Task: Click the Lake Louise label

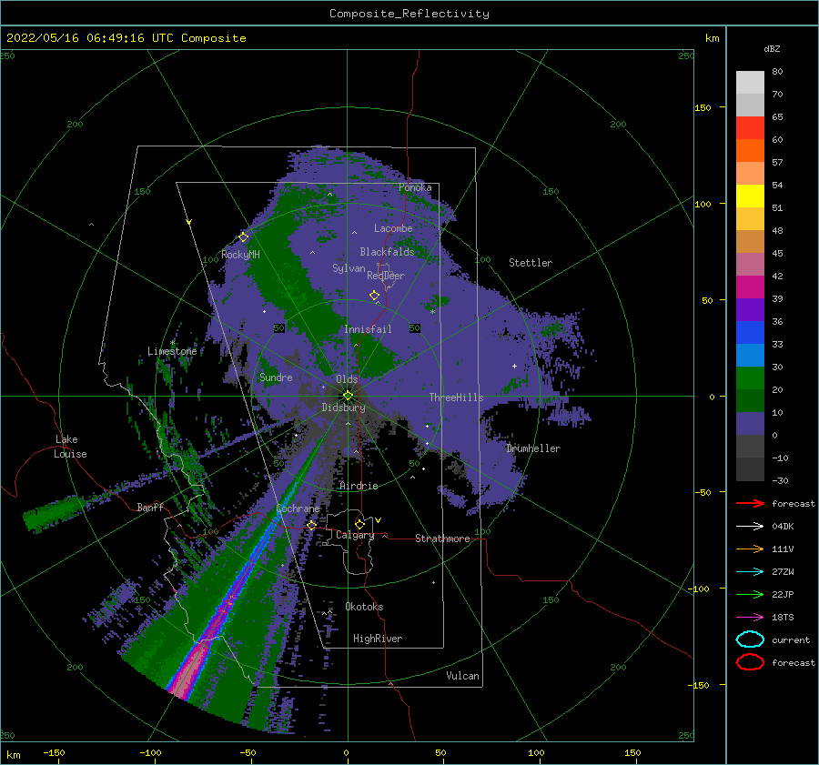Action: 70,447
